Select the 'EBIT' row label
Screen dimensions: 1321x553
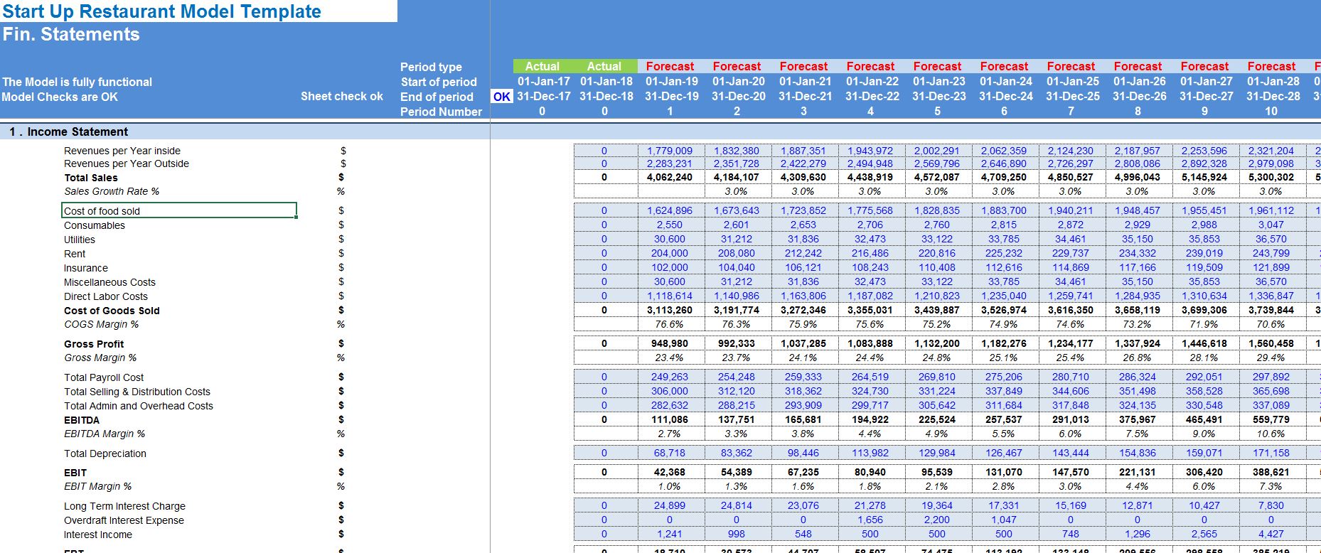pyautogui.click(x=75, y=473)
